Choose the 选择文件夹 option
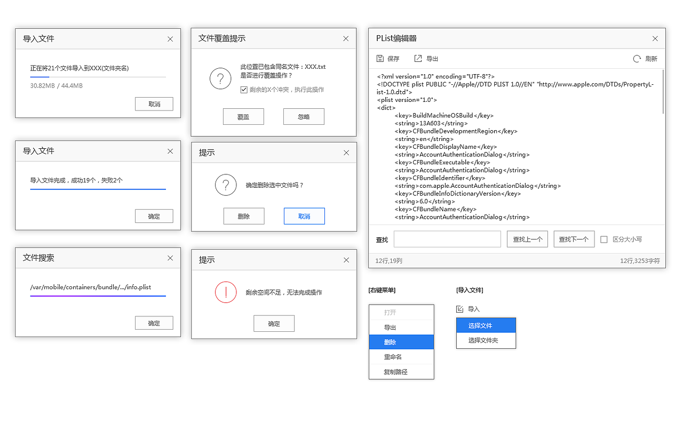Screen dimensions: 683x439 486,340
